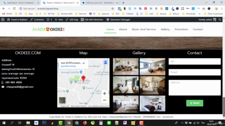Open Room And Service menu item

[144, 29]
